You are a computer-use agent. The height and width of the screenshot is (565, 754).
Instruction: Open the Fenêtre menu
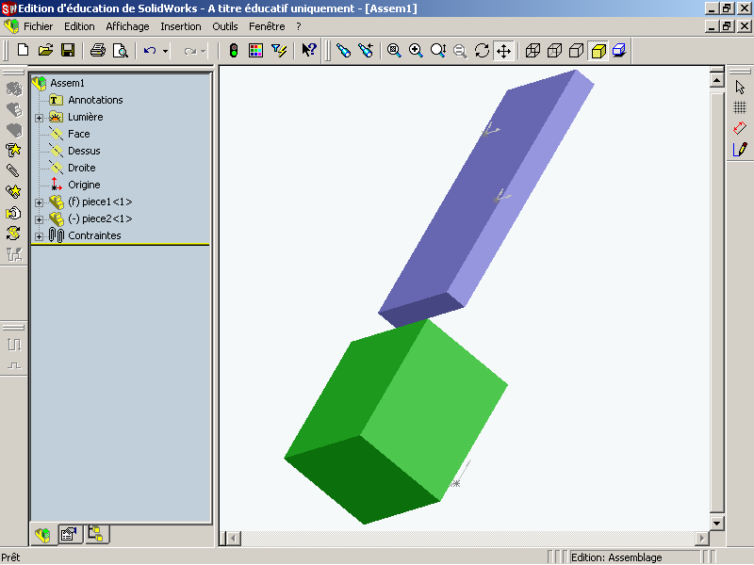[x=267, y=26]
